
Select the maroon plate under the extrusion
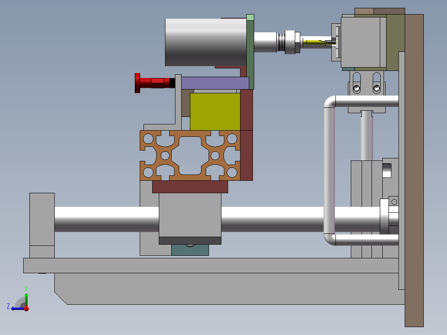coord(190,187)
